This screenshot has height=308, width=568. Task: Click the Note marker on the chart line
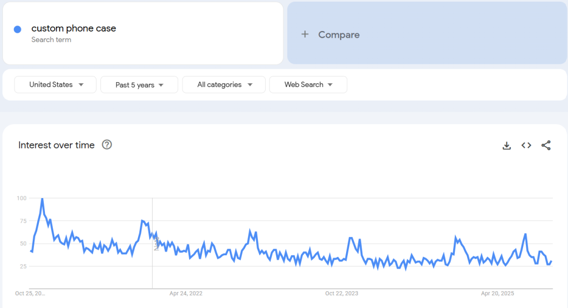pos(156,244)
